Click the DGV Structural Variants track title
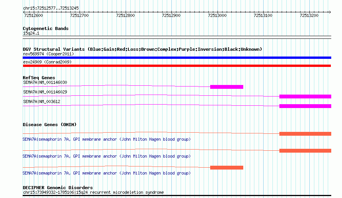342x198 pixels. point(142,49)
